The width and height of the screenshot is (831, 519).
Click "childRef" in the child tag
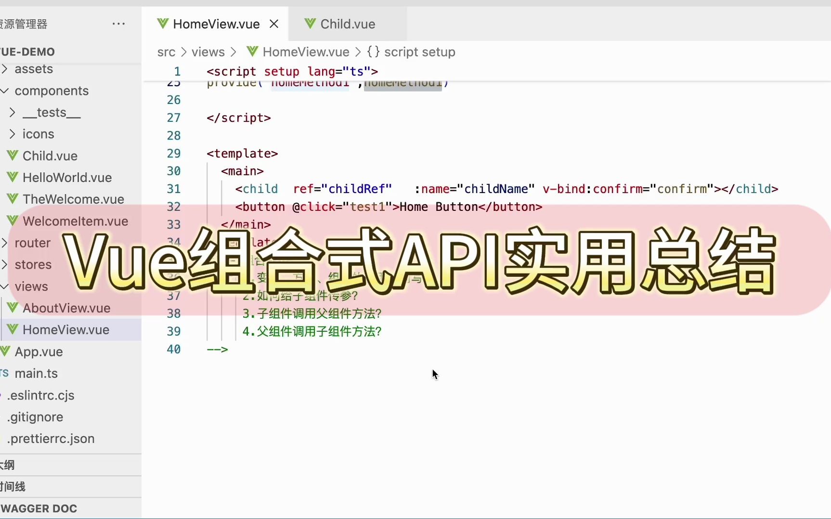(x=357, y=189)
